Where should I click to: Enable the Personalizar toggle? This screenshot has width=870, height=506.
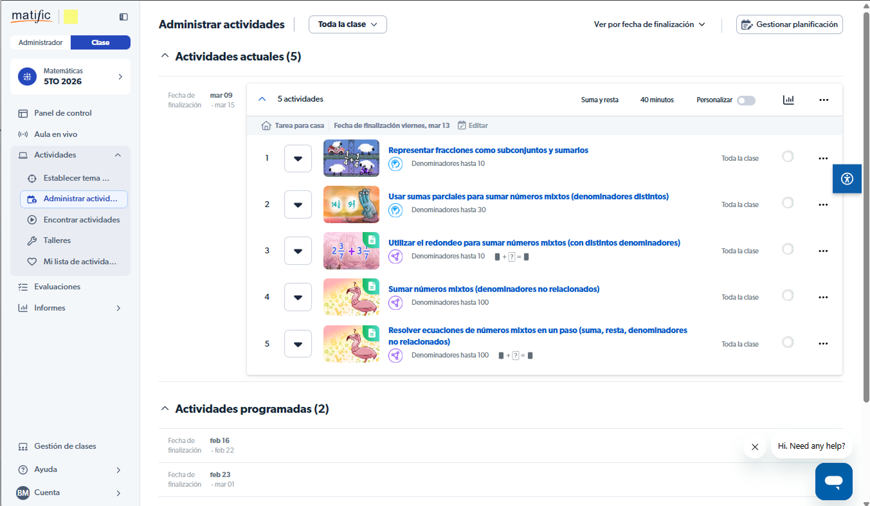(746, 100)
